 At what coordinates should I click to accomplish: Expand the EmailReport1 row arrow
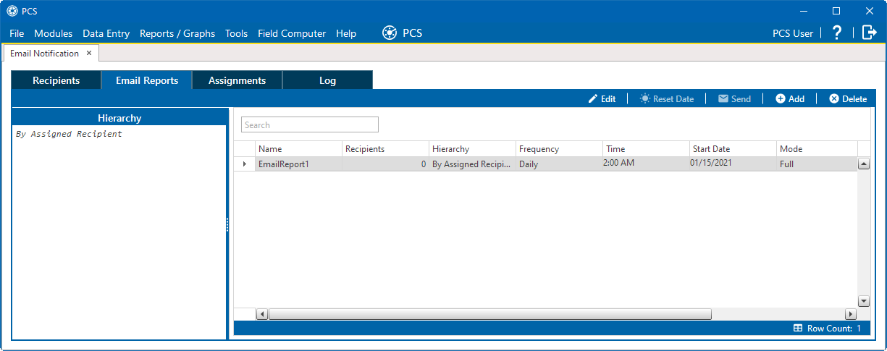point(244,164)
